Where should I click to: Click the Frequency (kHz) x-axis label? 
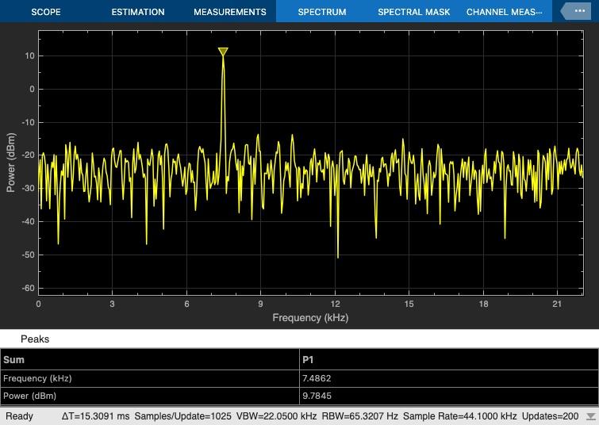point(310,318)
